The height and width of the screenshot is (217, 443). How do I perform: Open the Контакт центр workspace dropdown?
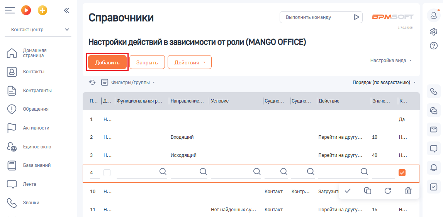point(38,30)
